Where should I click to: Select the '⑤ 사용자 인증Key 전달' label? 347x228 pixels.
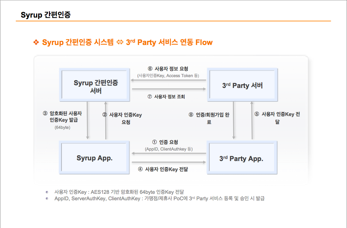tap(277, 118)
